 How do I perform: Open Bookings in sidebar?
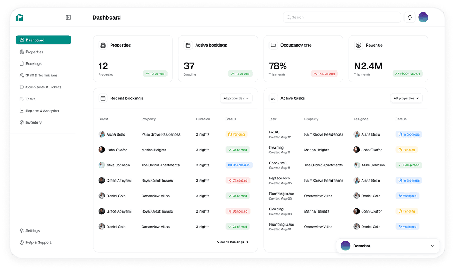(30, 63)
